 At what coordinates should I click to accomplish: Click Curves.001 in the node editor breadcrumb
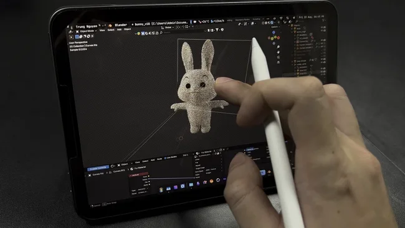[x=119, y=171]
